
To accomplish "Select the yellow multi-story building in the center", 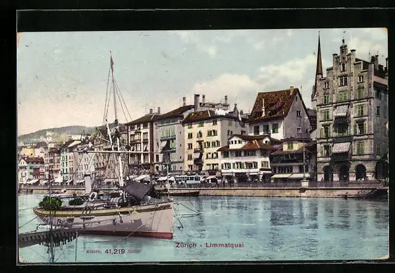I will pyautogui.click(x=207, y=140).
